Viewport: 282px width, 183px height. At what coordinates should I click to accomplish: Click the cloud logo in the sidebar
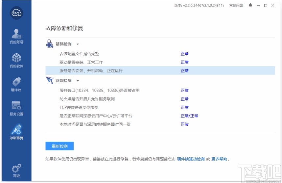coord(16,13)
